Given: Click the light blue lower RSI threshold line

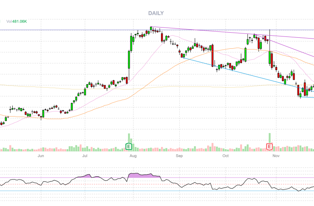Looking at the screenshot, I should 127,191.
